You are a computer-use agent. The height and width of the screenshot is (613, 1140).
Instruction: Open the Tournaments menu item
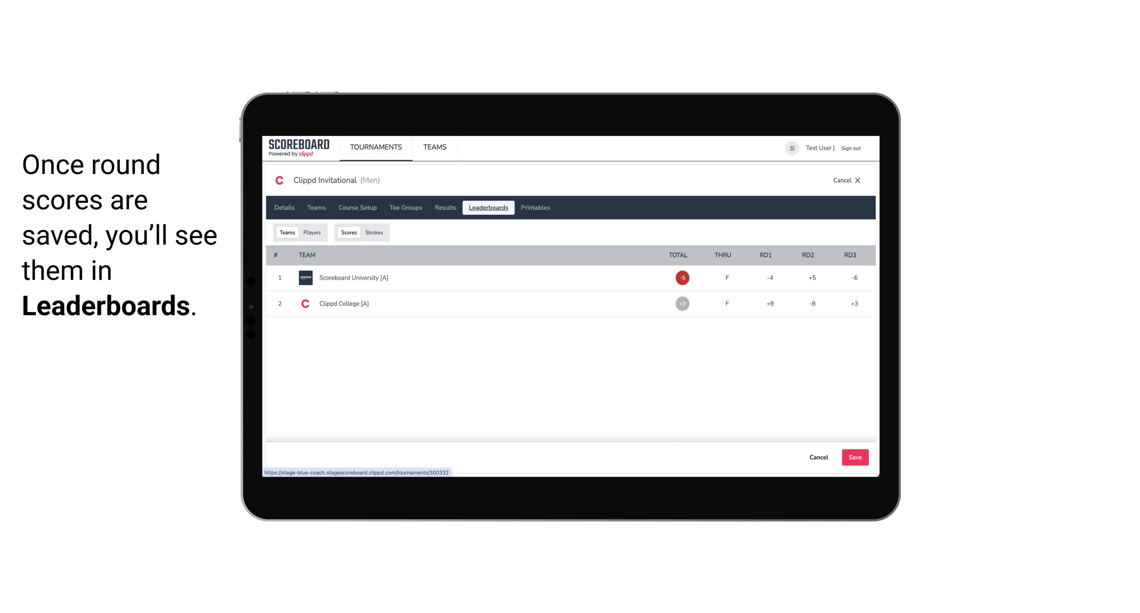[376, 147]
